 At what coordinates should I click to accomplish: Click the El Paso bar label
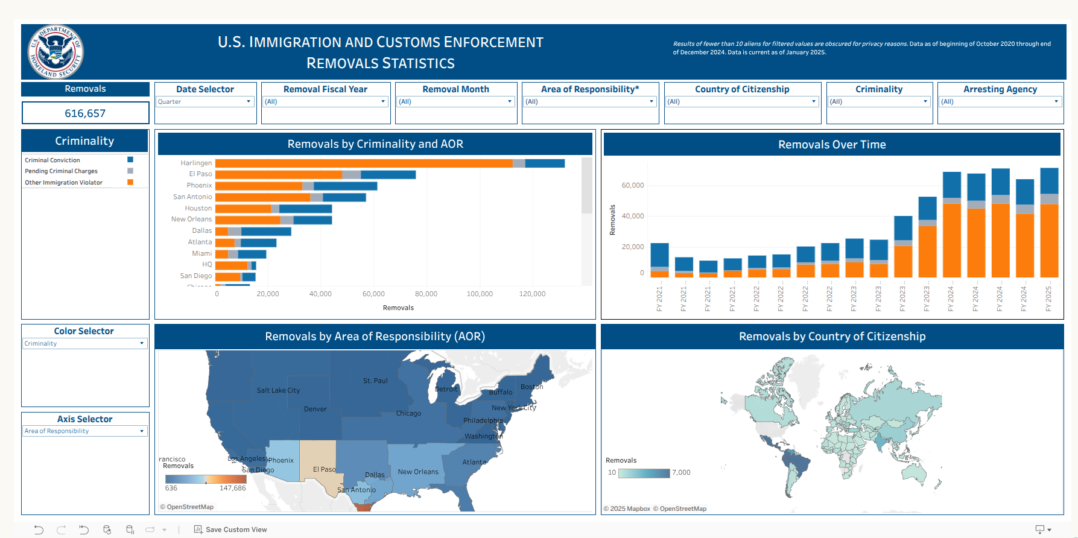(200, 174)
